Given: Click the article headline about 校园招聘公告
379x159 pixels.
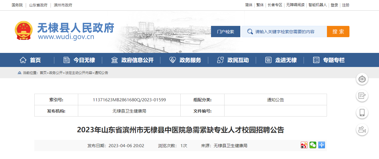Looking at the screenshot, I should coord(180,130).
